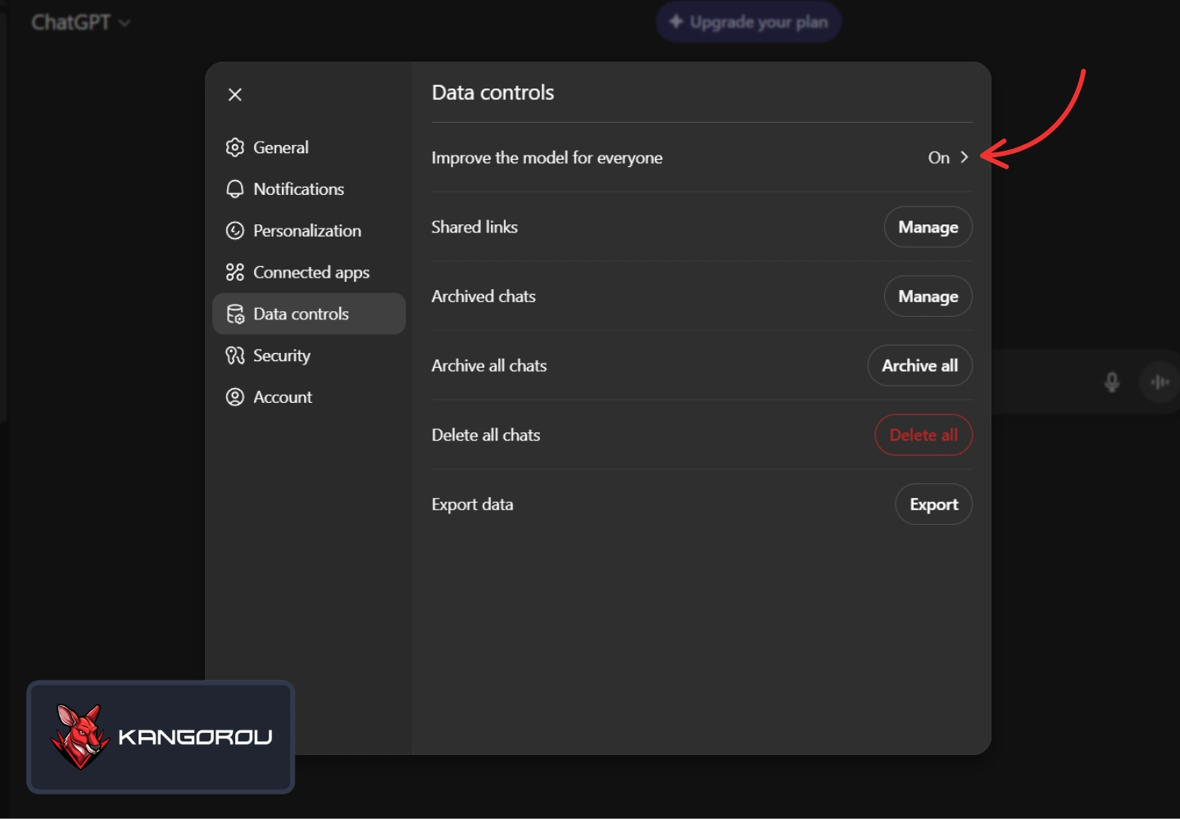Click Upgrade your plan button
1180x819 pixels.
(748, 22)
